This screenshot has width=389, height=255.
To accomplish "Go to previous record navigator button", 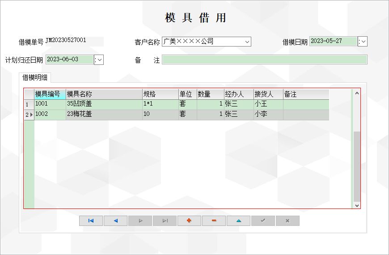I will pyautogui.click(x=116, y=221).
